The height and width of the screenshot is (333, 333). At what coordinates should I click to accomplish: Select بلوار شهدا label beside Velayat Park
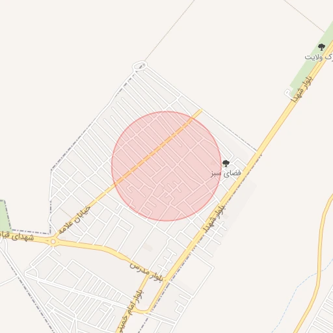coord(302,89)
